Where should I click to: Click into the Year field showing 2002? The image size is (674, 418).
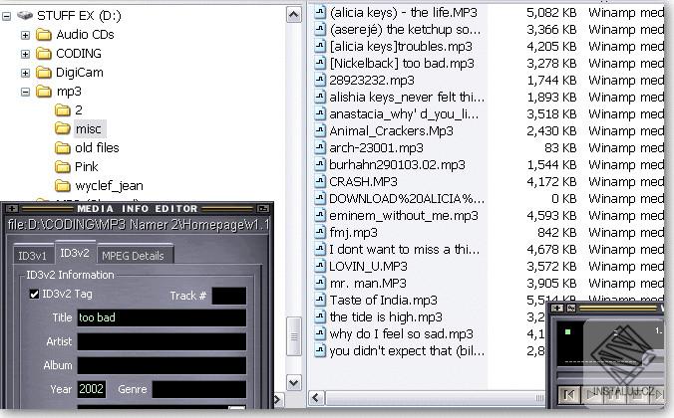[92, 389]
